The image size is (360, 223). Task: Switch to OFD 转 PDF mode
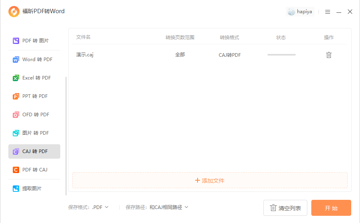[34, 115]
